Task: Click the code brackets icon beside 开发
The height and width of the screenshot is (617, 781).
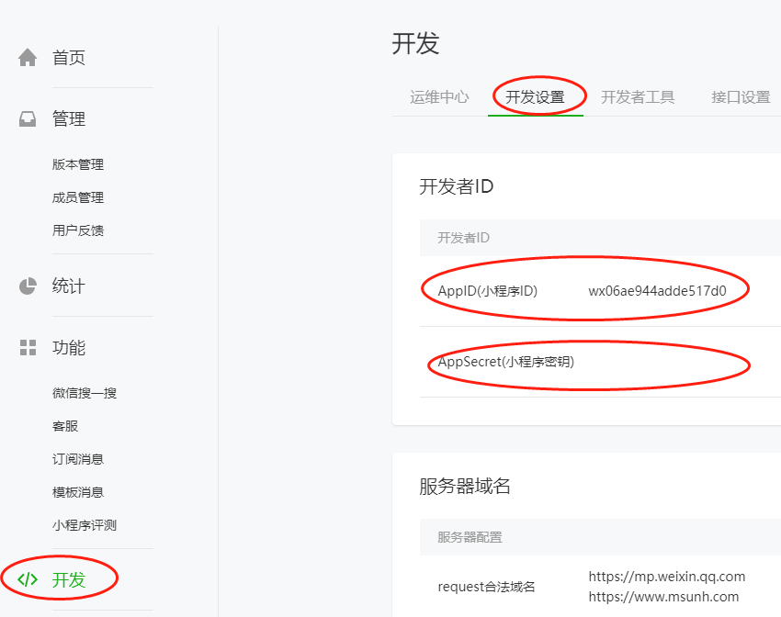Action: tap(28, 579)
